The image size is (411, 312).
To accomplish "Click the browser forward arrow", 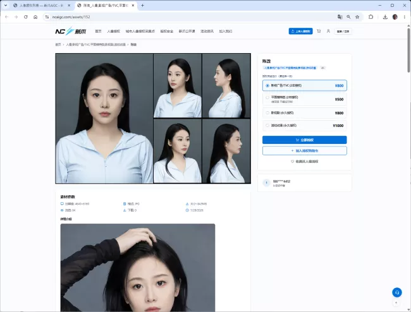I will (16, 17).
